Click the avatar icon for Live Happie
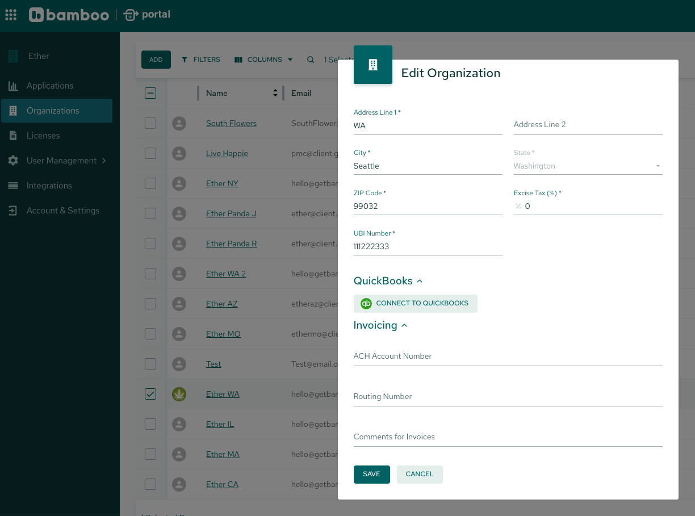The height and width of the screenshot is (516, 695). (x=179, y=153)
